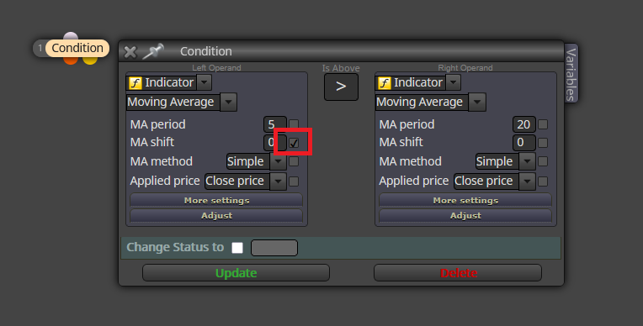
Task: Select the Condition block node
Action: (x=77, y=48)
